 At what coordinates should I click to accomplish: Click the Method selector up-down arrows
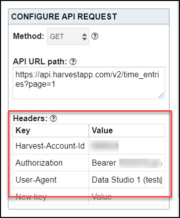pyautogui.click(x=84, y=37)
